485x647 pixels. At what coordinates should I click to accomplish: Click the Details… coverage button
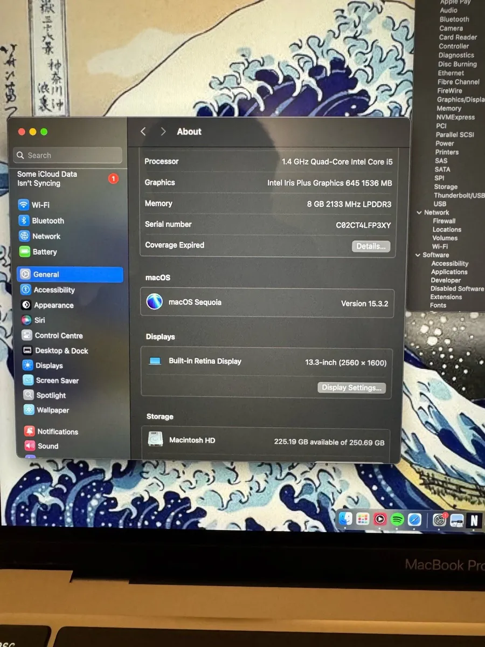[371, 246]
